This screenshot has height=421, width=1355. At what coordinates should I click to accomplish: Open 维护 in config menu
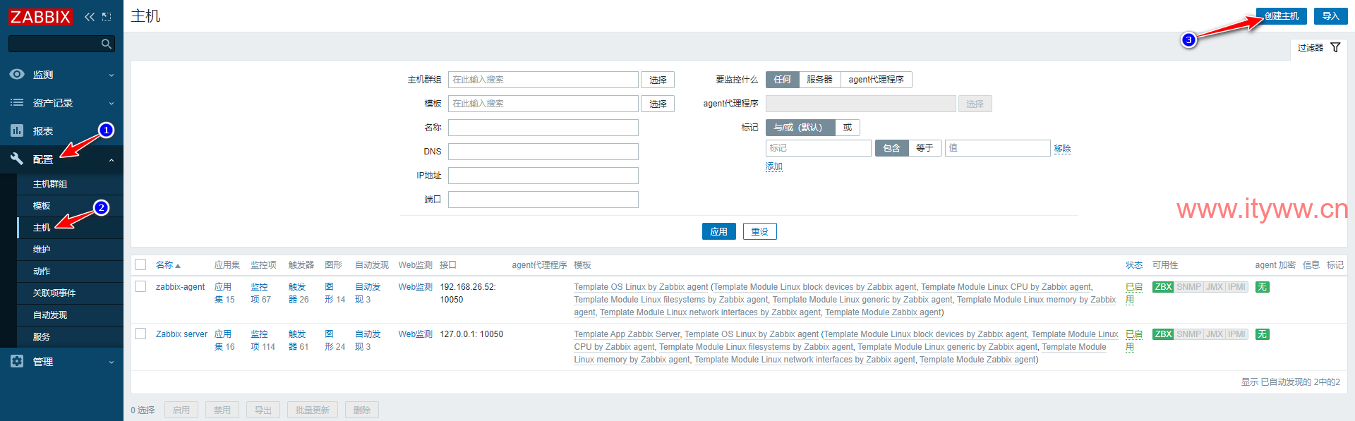(x=70, y=250)
